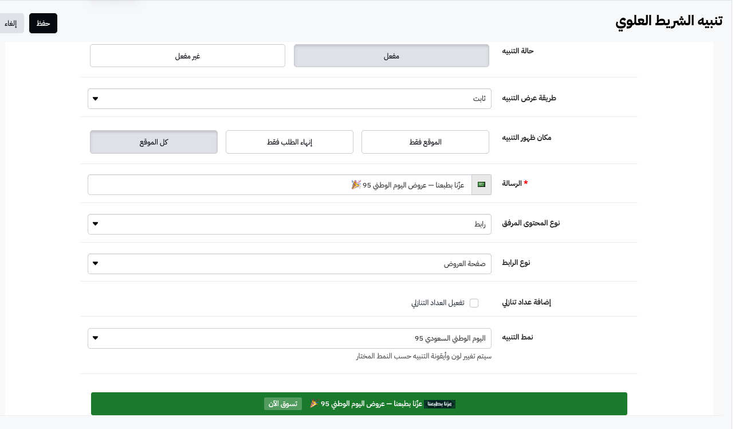Screen dimensions: 735x429
Task: Select كل الموقع display location option
Action: [x=154, y=142]
